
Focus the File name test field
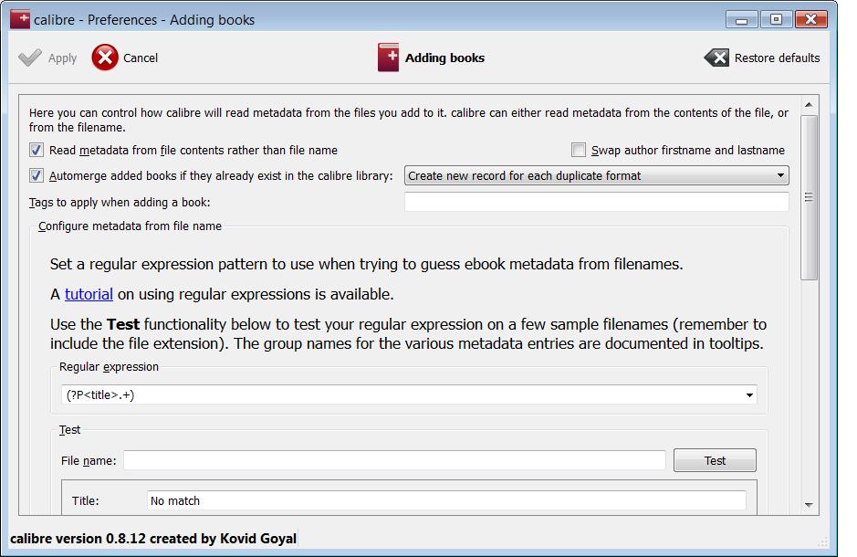point(394,460)
